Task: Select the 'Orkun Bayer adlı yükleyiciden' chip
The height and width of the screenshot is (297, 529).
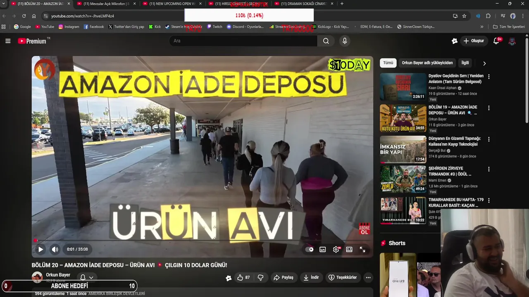Action: coord(427,63)
